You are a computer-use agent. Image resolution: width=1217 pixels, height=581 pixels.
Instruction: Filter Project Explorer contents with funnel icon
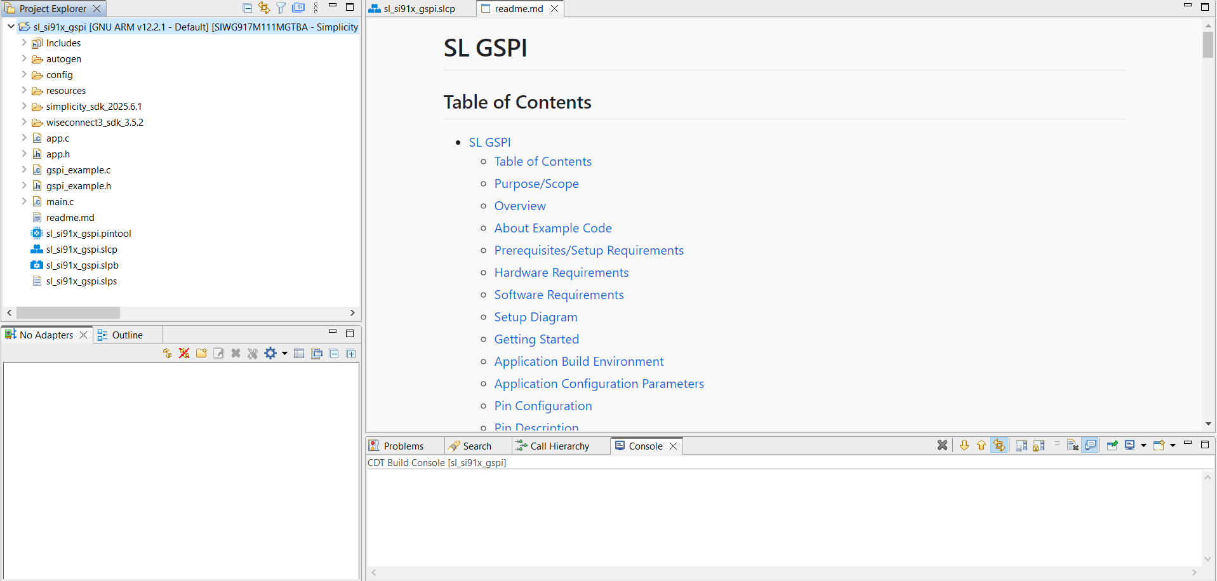pyautogui.click(x=281, y=8)
